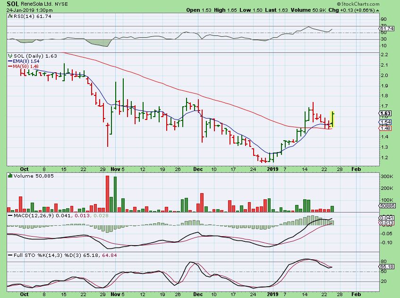Click the Nov label on price chart axis

coord(115,169)
